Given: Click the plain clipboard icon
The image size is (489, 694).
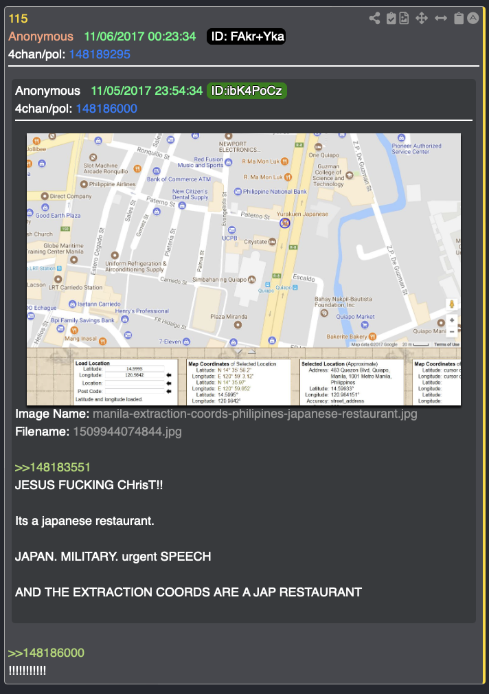Looking at the screenshot, I should pos(459,18).
